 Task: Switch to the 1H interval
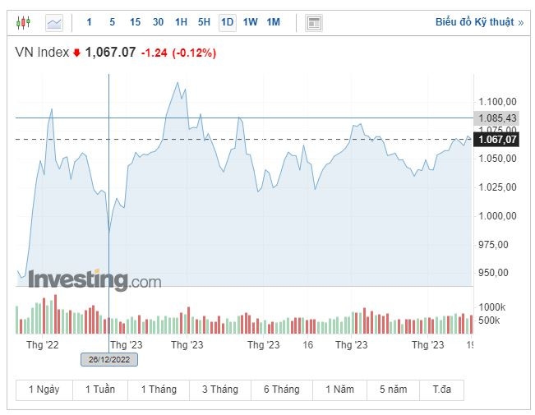181,22
